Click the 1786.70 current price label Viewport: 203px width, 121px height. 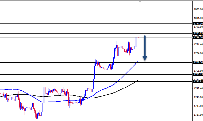[x=198, y=38]
